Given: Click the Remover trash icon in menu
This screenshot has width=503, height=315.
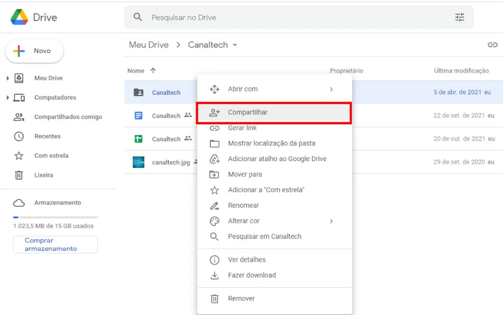Looking at the screenshot, I should [x=214, y=299].
